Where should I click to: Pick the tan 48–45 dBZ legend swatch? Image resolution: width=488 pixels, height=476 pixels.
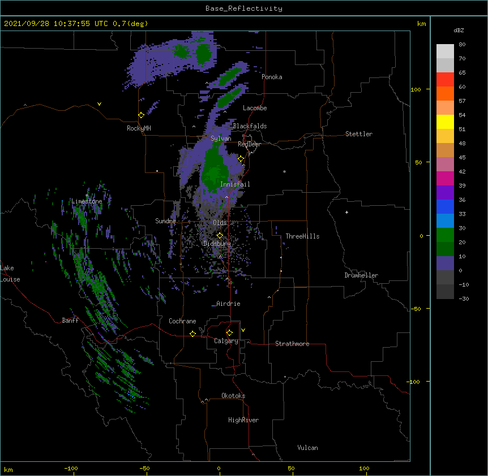pos(445,150)
